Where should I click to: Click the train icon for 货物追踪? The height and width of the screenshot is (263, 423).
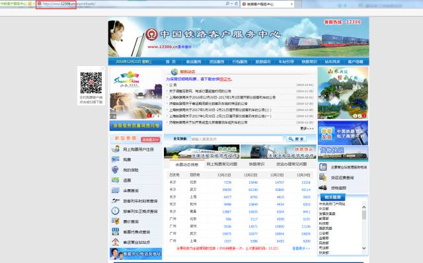coord(323,188)
